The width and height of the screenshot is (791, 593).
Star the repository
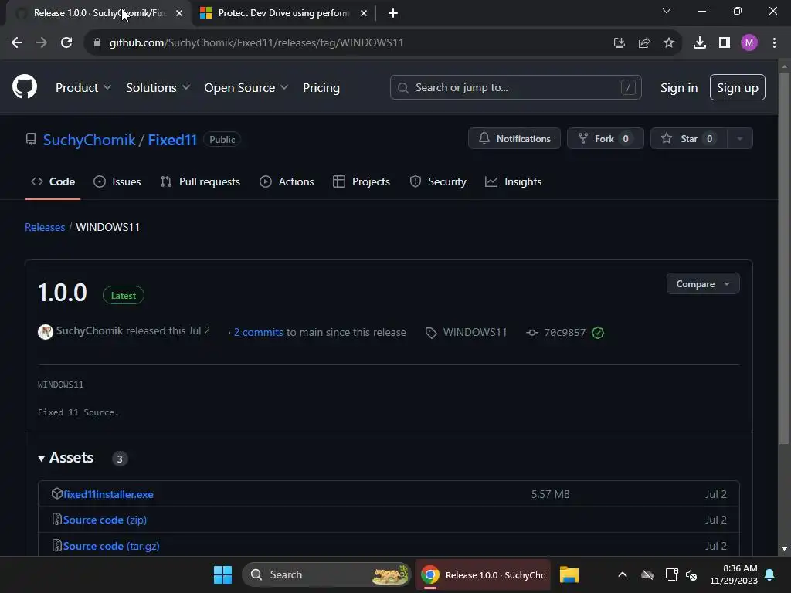689,138
